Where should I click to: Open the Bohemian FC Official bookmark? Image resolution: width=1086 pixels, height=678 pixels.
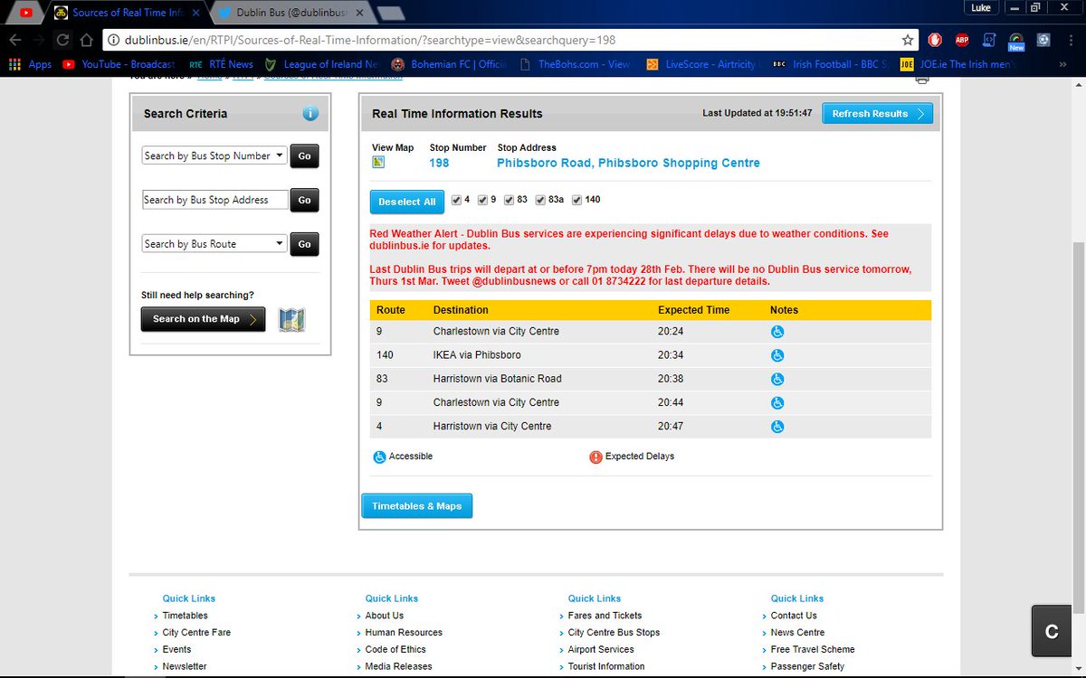pos(450,64)
